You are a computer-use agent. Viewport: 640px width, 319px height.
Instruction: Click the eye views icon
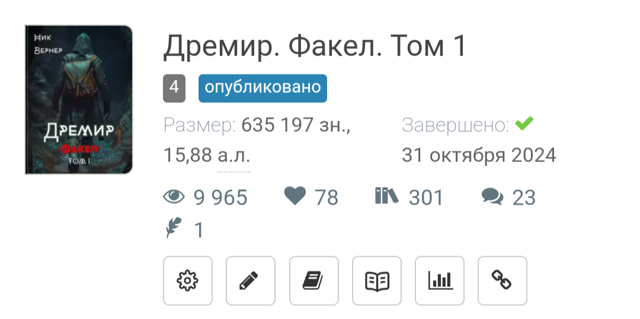click(174, 196)
